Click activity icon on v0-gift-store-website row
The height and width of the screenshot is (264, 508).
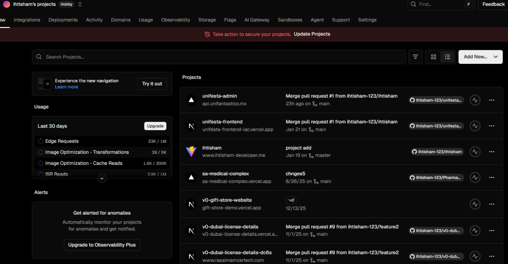tap(475, 204)
